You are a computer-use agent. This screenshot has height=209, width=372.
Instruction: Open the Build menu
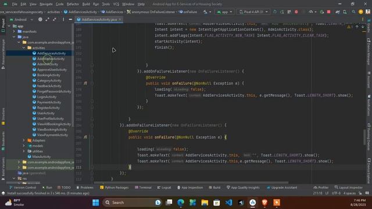86,4
